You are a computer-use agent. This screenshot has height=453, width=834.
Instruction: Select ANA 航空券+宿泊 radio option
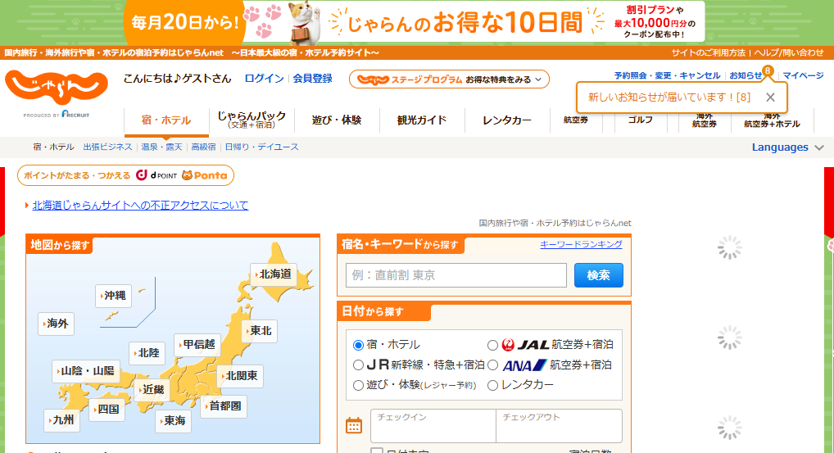pyautogui.click(x=492, y=365)
